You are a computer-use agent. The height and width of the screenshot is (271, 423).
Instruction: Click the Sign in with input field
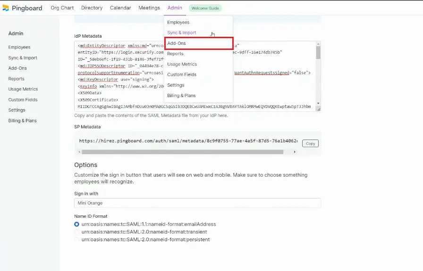[197, 203]
